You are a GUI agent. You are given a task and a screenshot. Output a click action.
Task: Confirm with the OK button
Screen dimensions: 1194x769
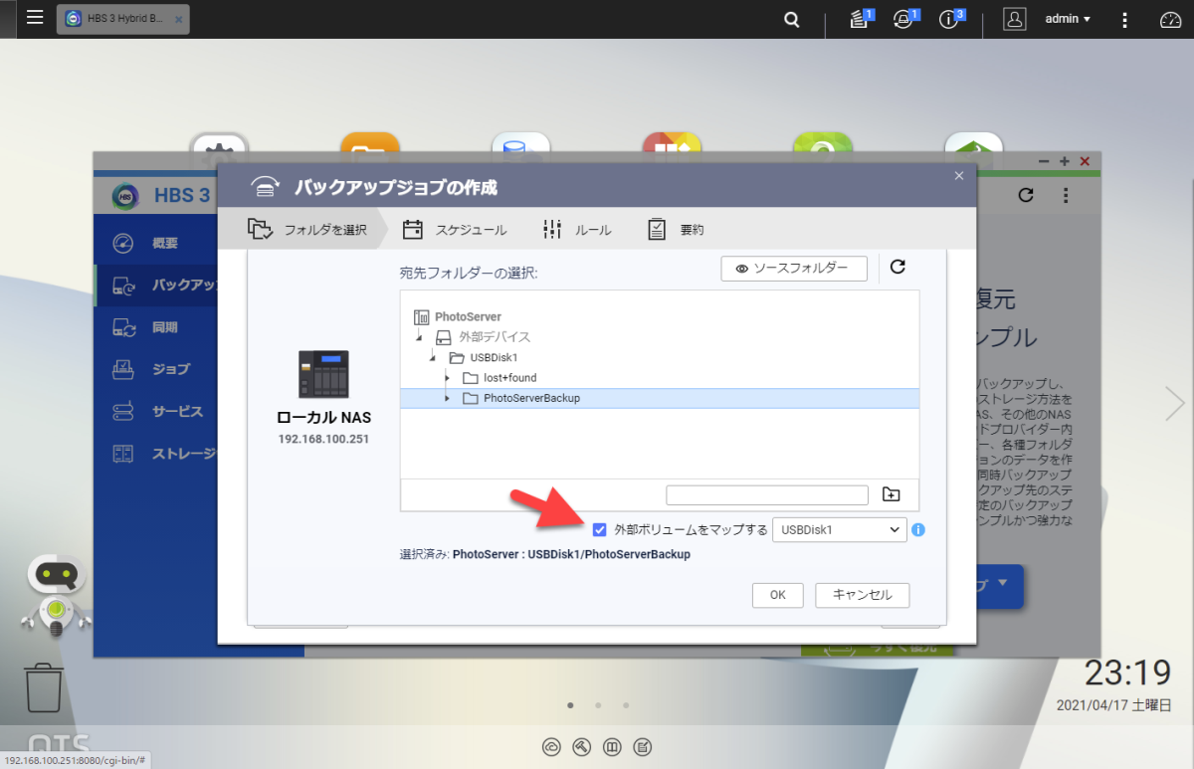778,595
